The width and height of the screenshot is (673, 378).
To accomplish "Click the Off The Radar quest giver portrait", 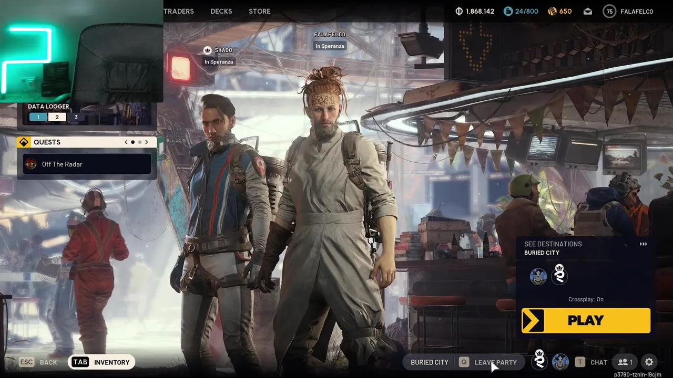I will [31, 164].
